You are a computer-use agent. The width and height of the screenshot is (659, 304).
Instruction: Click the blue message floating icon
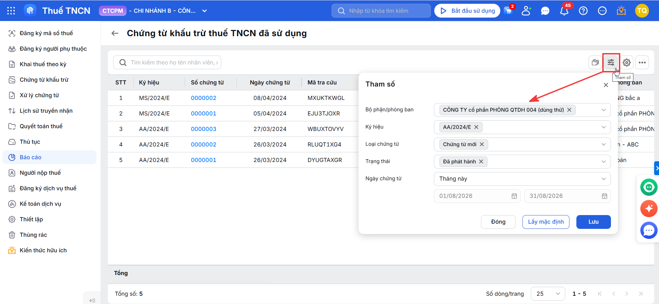click(649, 230)
